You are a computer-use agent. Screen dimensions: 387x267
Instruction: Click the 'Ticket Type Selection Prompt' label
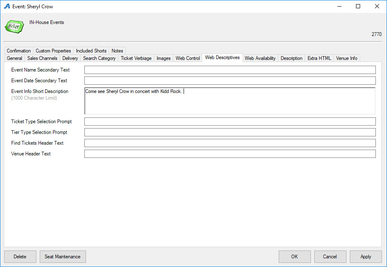click(x=41, y=122)
